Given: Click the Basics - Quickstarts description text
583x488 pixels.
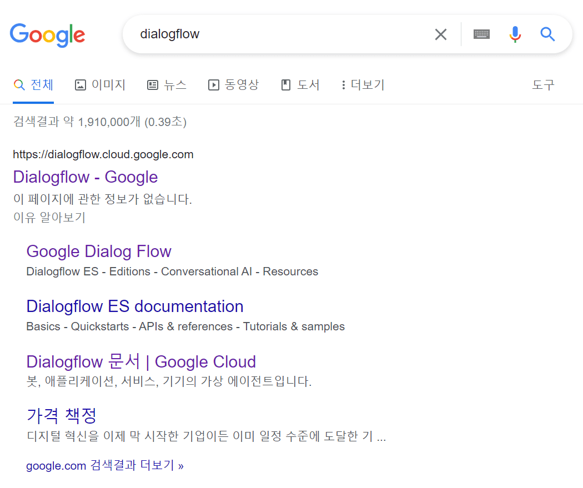Looking at the screenshot, I should pyautogui.click(x=185, y=326).
